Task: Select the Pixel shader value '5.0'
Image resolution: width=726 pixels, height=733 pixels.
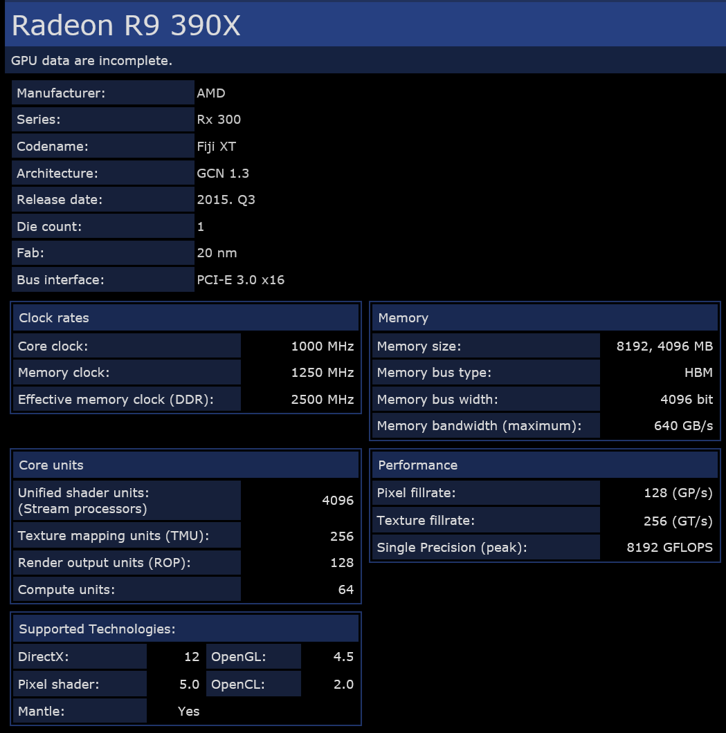Action: (190, 685)
